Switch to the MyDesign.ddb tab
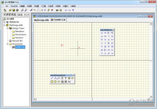 [x=41, y=20]
